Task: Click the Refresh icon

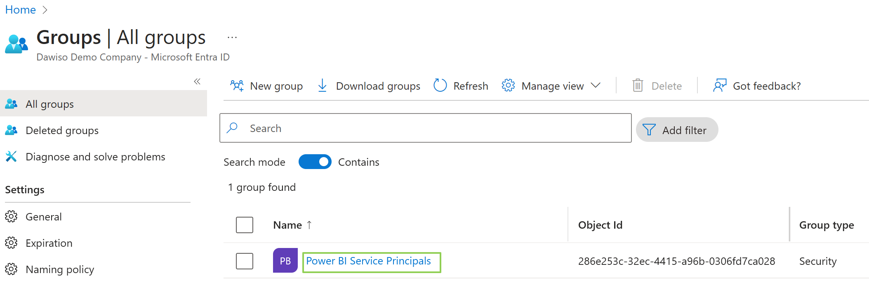Action: (x=440, y=86)
